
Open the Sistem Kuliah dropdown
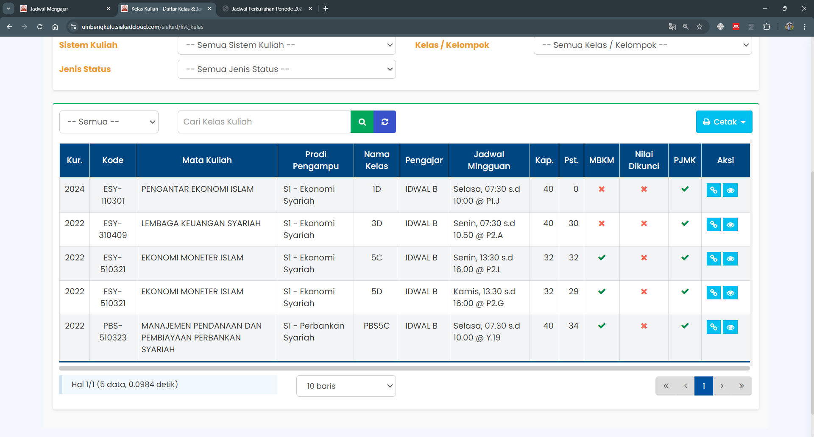tap(287, 45)
